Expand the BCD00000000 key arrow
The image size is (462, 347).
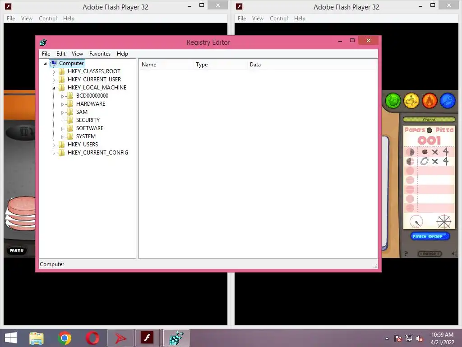pyautogui.click(x=62, y=96)
